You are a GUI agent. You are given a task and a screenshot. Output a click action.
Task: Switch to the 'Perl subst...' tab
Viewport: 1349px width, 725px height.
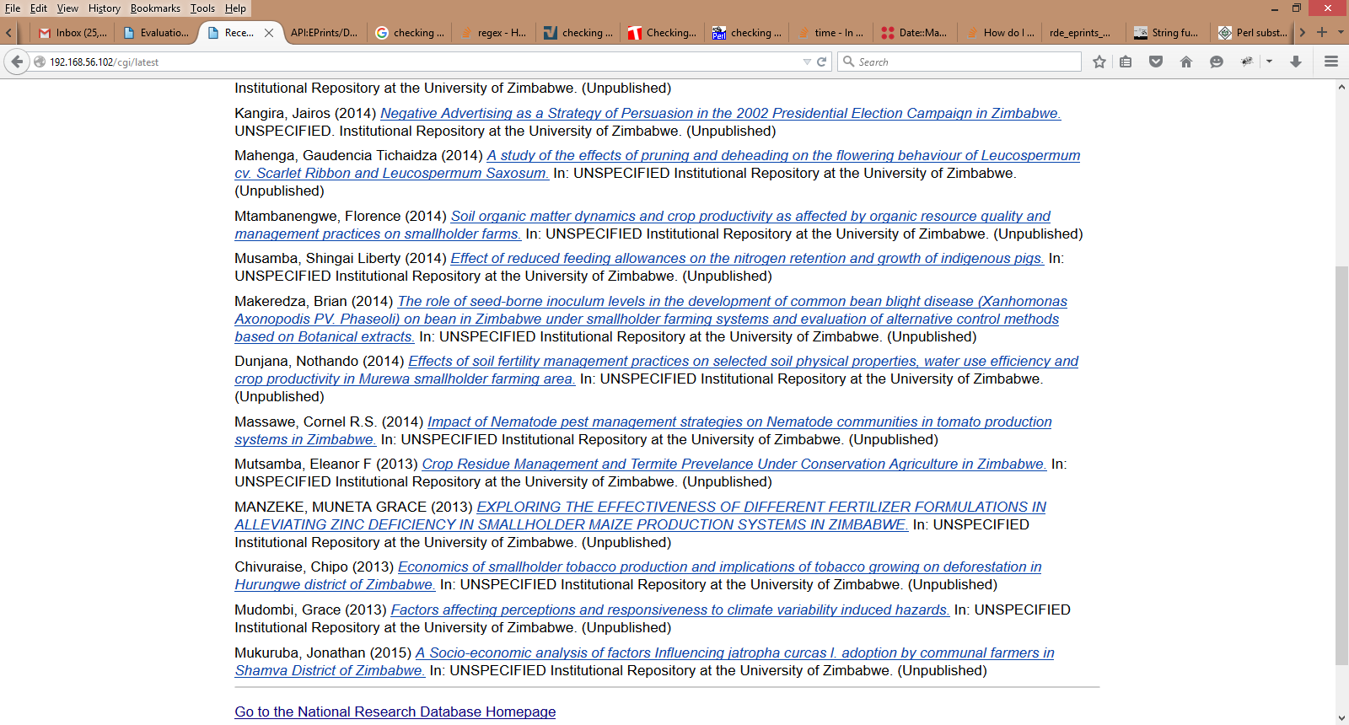[1252, 33]
